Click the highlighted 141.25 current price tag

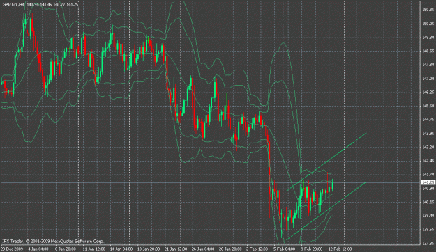(x=428, y=182)
